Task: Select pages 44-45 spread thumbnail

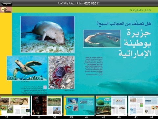Action: (143, 106)
